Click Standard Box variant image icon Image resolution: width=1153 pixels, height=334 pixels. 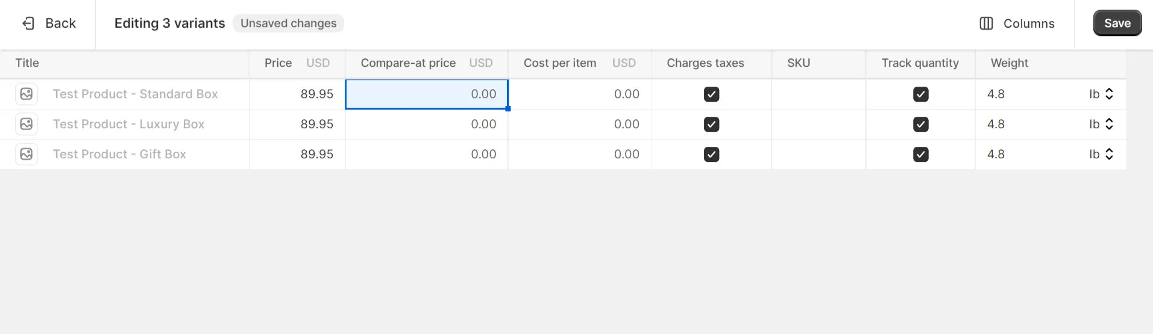pyautogui.click(x=27, y=94)
